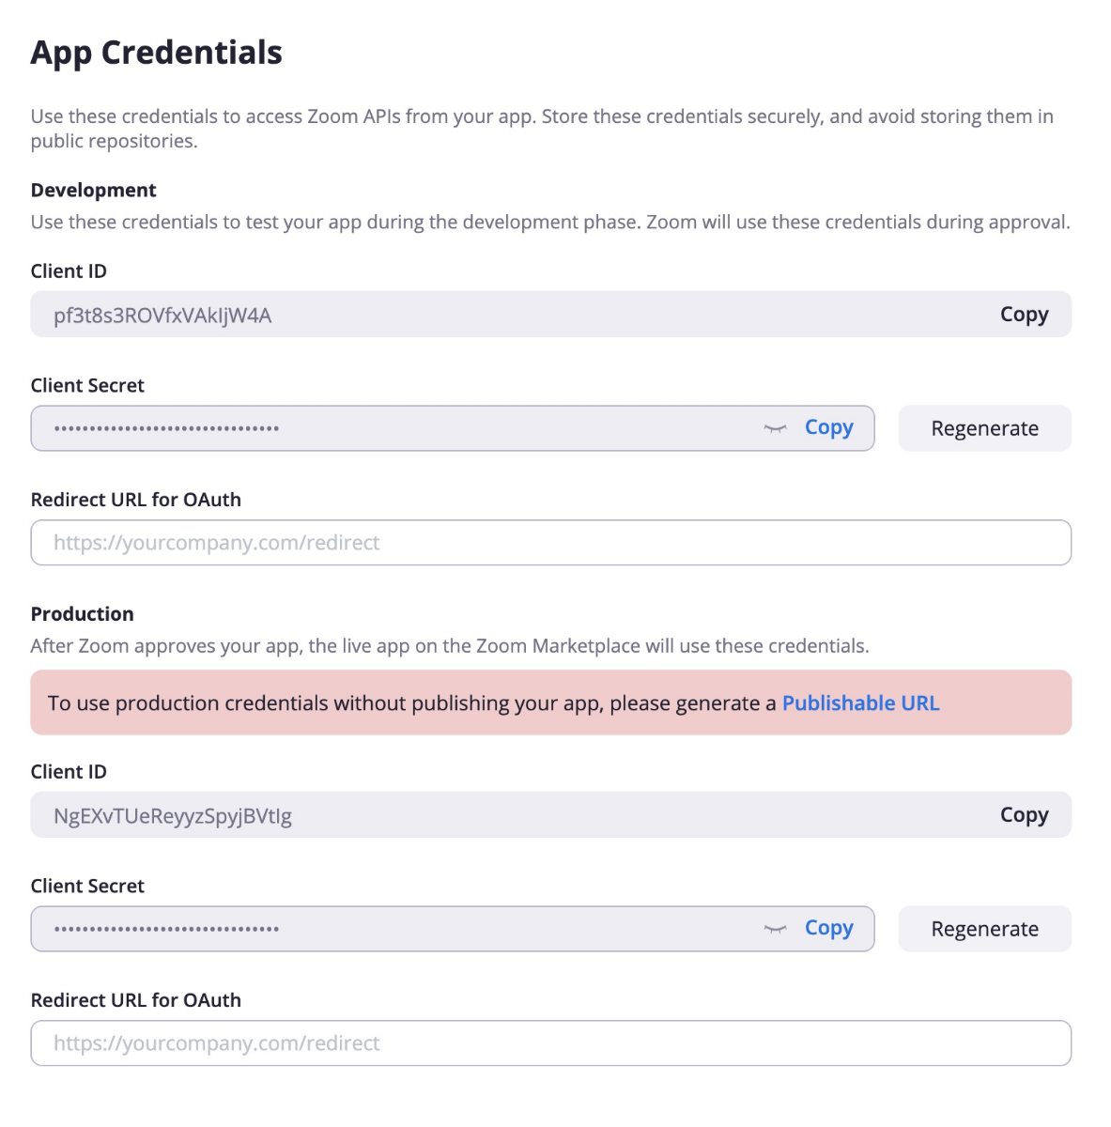This screenshot has width=1111, height=1127.
Task: Click the masked Development Client Secret dots
Action: [x=166, y=429]
